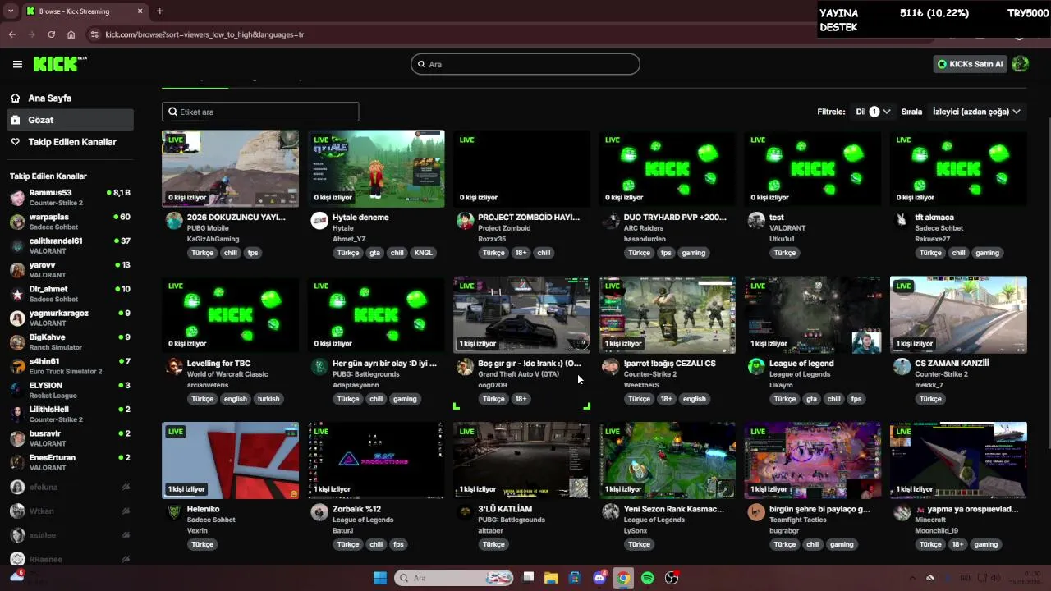The image size is (1051, 591).
Task: Click the Ahmet_YZ streamer avatar
Action: pos(319,220)
